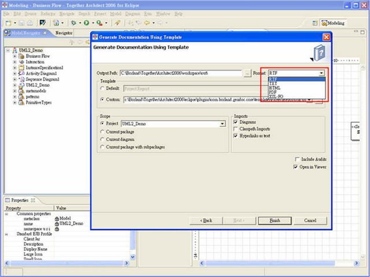The width and height of the screenshot is (370, 277).
Task: Choose the Current package scope option
Action: 102,132
